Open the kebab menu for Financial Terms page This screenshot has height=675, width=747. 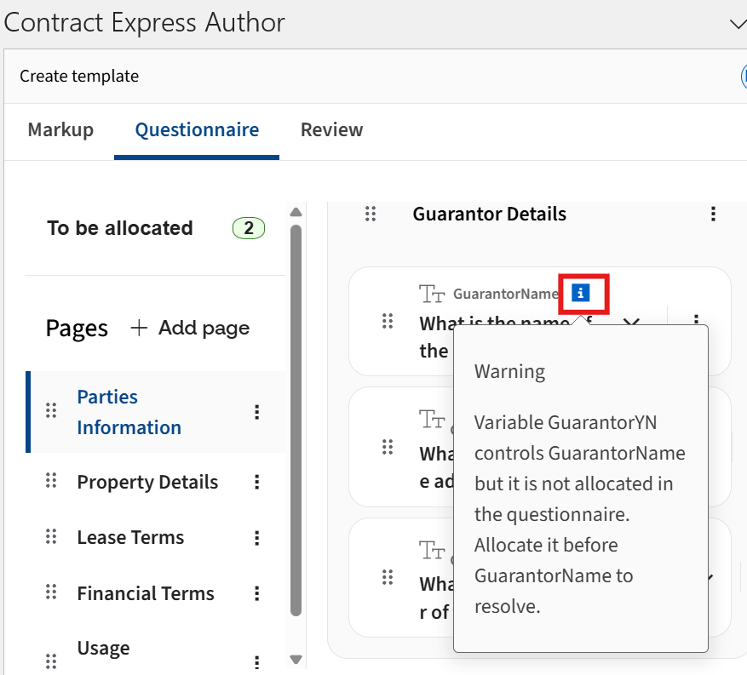(x=257, y=593)
